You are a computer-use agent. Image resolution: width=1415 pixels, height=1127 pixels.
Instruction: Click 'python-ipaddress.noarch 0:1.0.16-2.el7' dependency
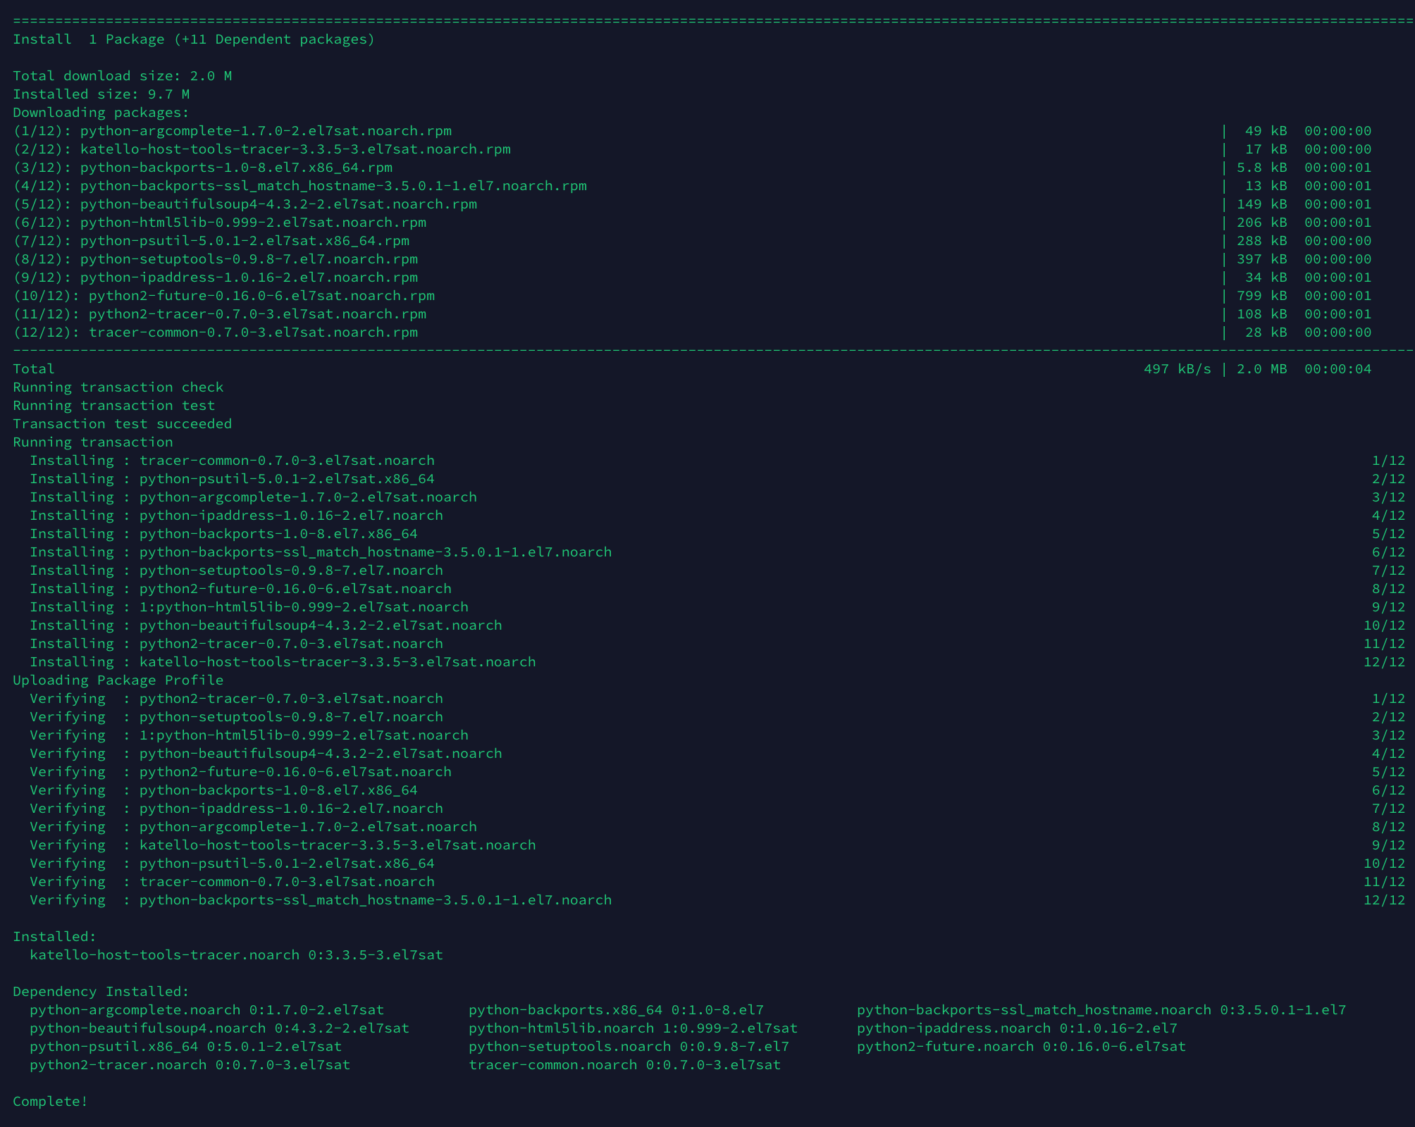(1017, 1028)
